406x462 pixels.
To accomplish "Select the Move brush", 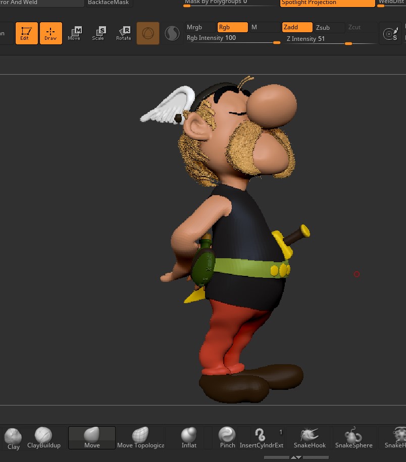I will [92, 438].
